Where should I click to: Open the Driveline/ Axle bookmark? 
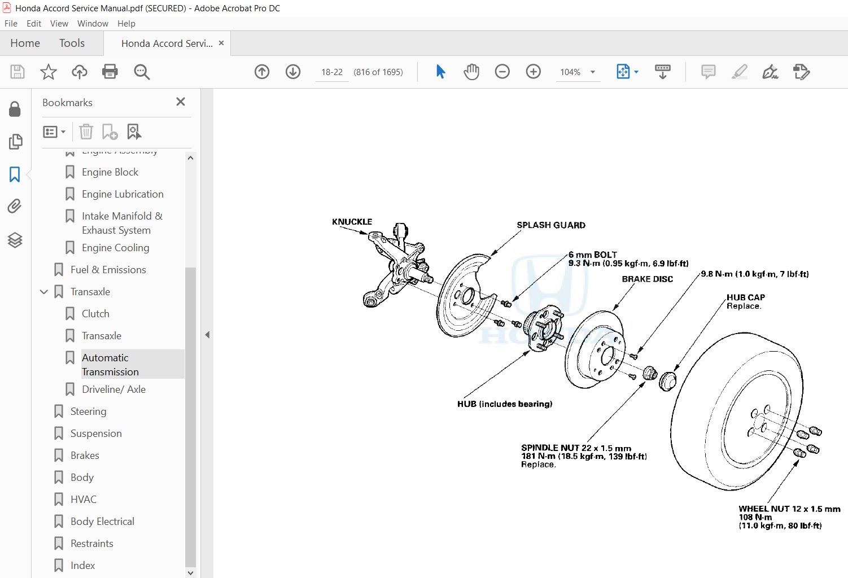[x=113, y=389]
